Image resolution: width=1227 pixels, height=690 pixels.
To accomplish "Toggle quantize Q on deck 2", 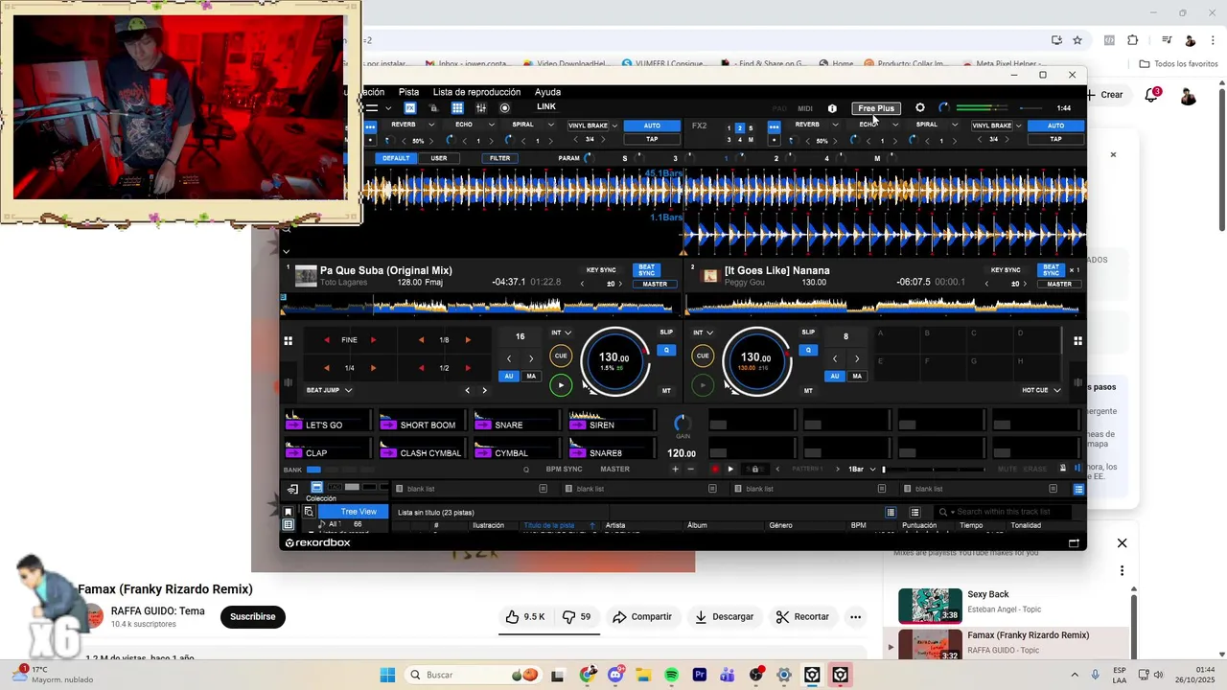I will 808,350.
